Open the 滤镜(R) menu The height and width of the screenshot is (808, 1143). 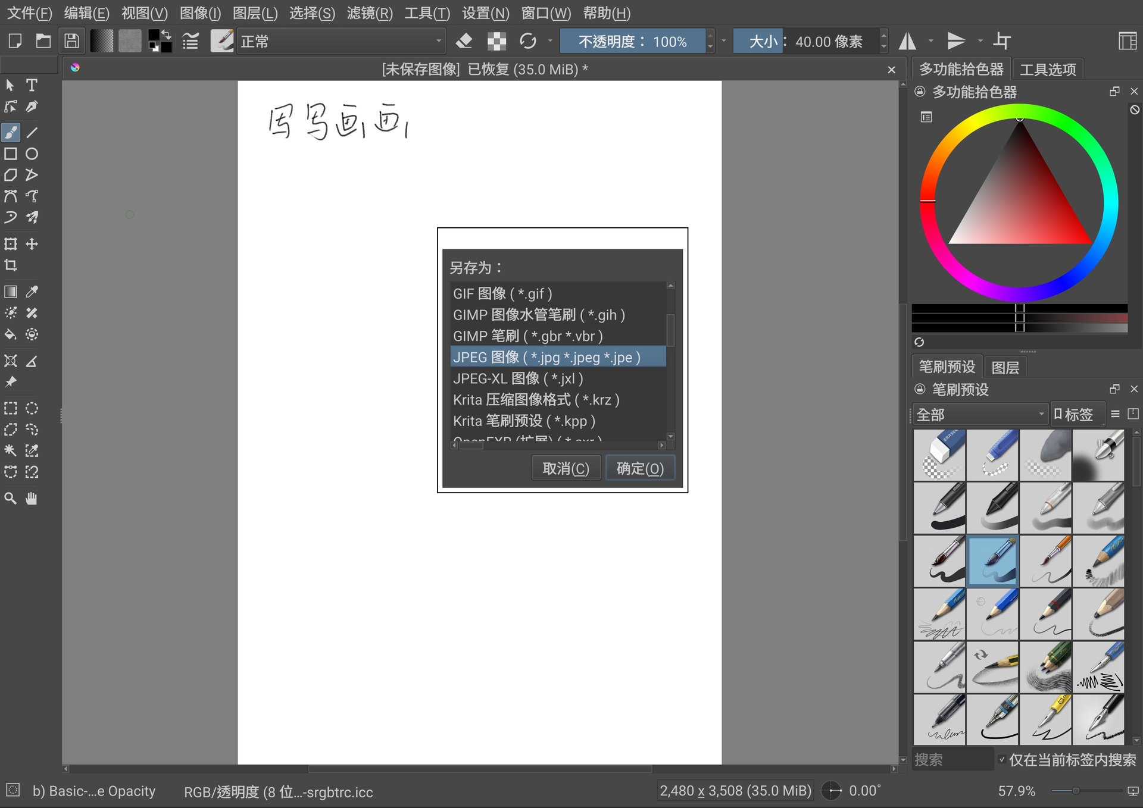tap(370, 13)
